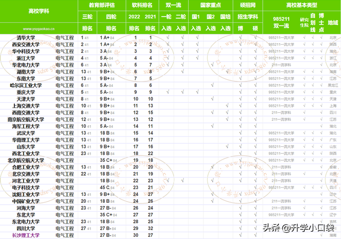Select the 重庆大学 cell
The width and height of the screenshot is (341, 239).
(26, 92)
